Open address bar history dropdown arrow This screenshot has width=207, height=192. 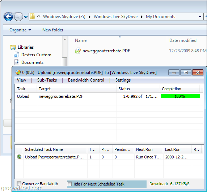click(200, 17)
